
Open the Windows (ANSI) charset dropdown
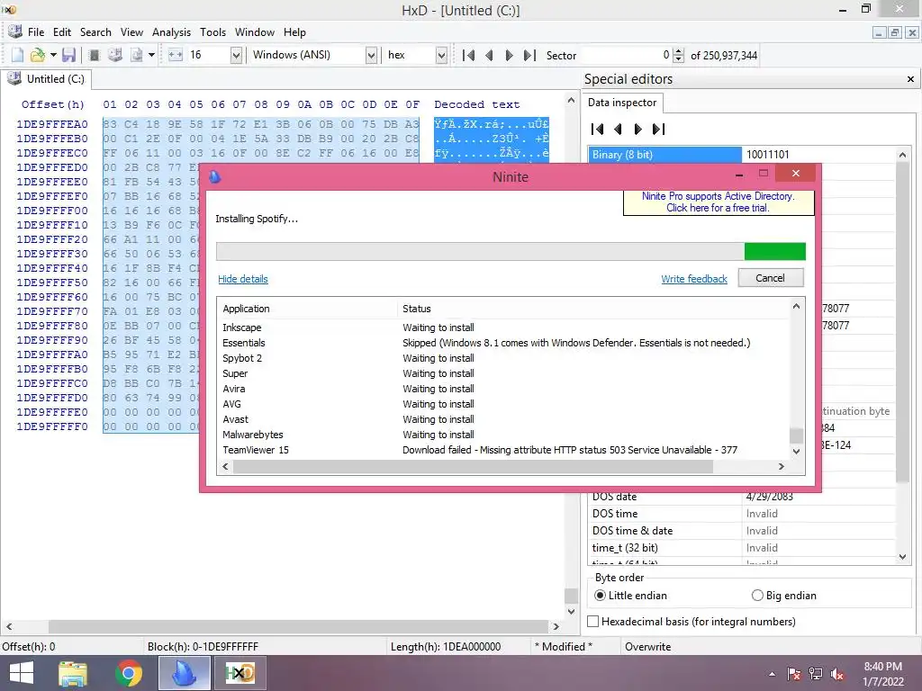click(371, 55)
